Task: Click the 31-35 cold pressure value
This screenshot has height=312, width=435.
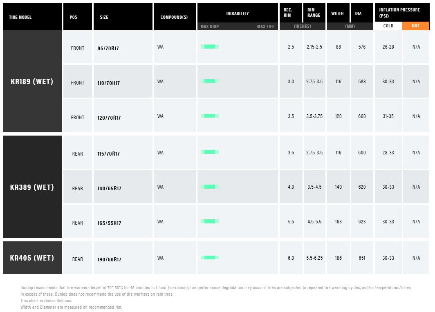Action: (388, 116)
